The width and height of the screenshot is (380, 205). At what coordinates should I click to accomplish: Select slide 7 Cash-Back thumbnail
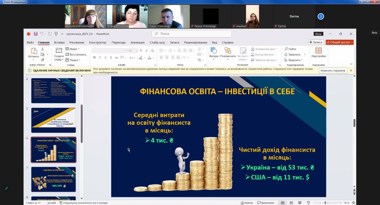pyautogui.click(x=53, y=179)
